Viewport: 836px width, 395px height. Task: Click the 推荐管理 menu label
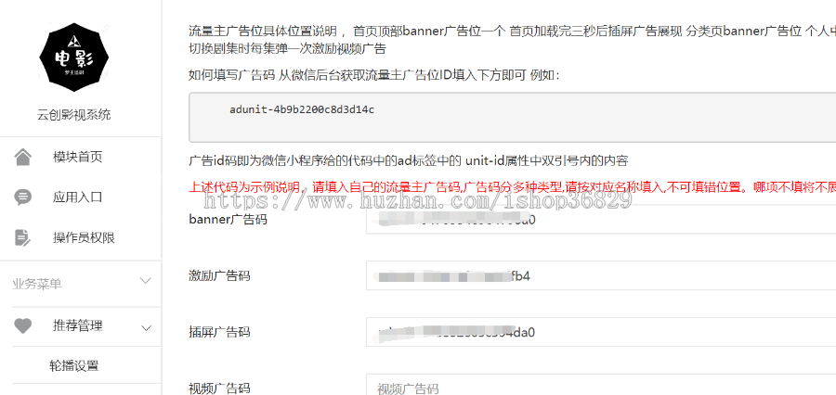click(x=77, y=325)
